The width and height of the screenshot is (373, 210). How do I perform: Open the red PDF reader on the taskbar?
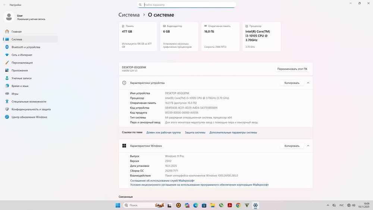click(230, 205)
